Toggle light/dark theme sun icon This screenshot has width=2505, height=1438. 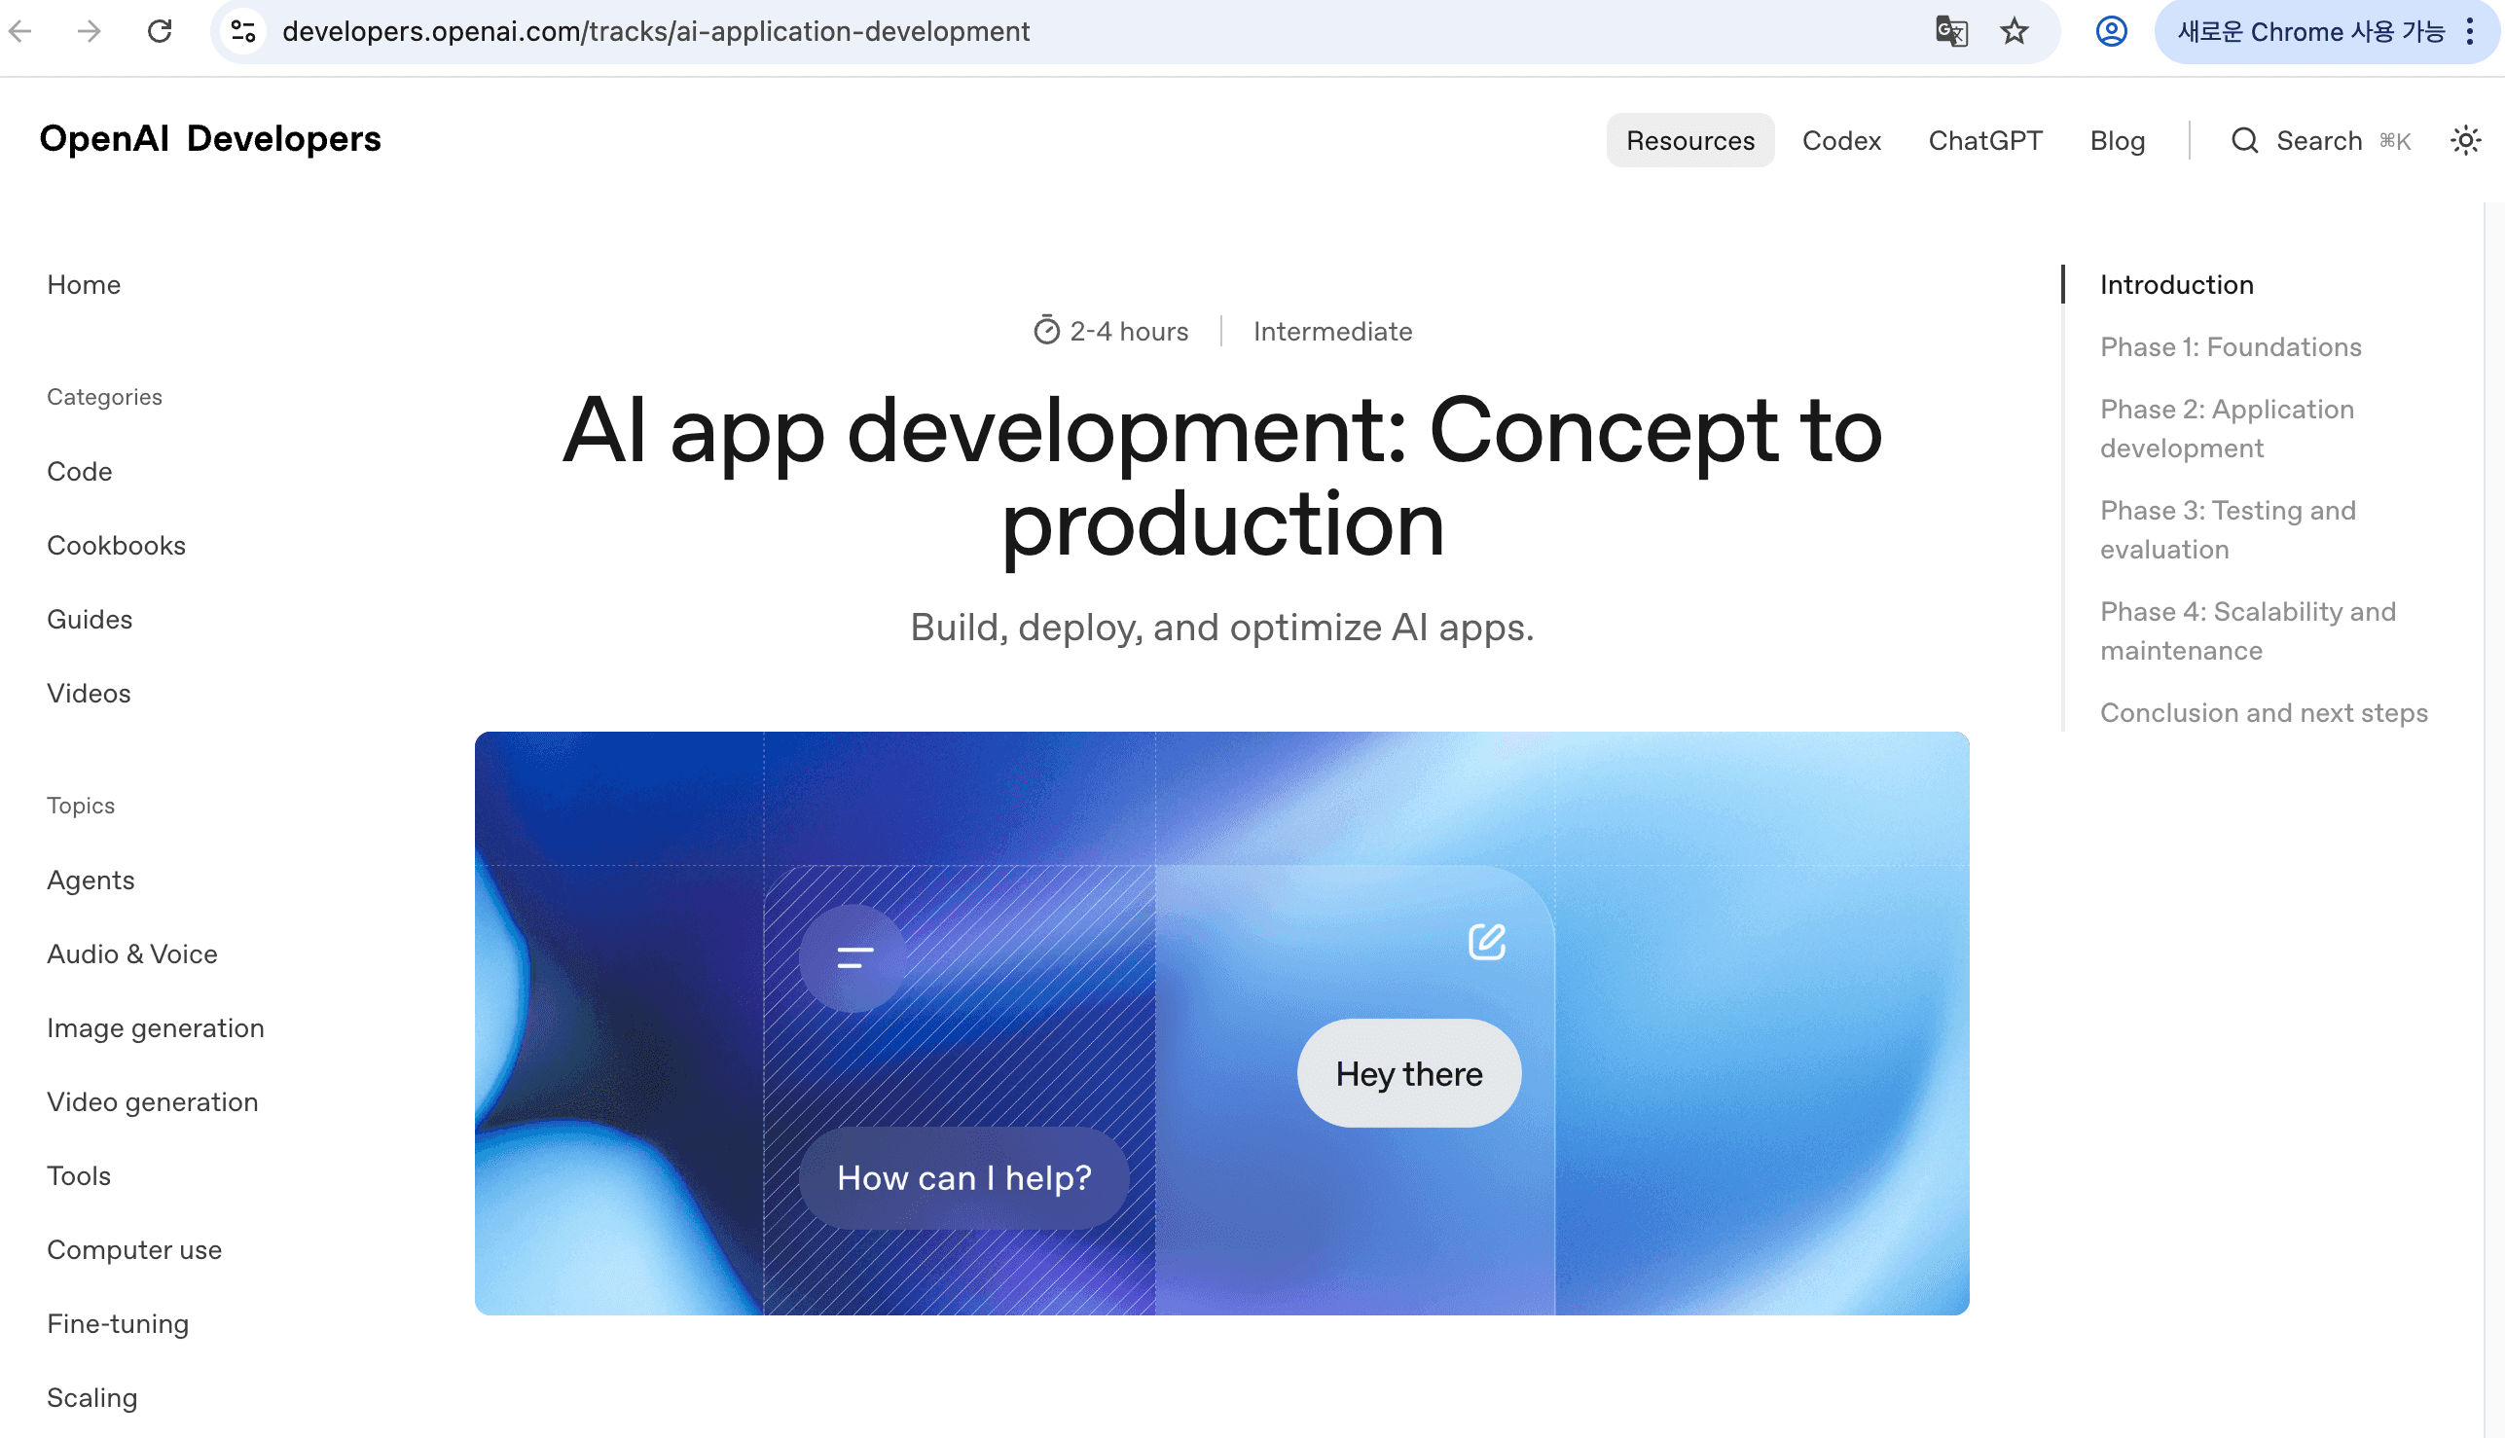[x=2465, y=140]
